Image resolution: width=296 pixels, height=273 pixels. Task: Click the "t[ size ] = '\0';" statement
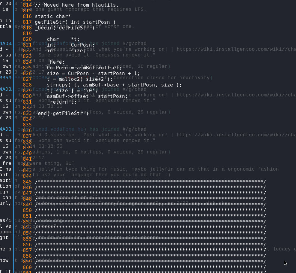click(x=72, y=91)
